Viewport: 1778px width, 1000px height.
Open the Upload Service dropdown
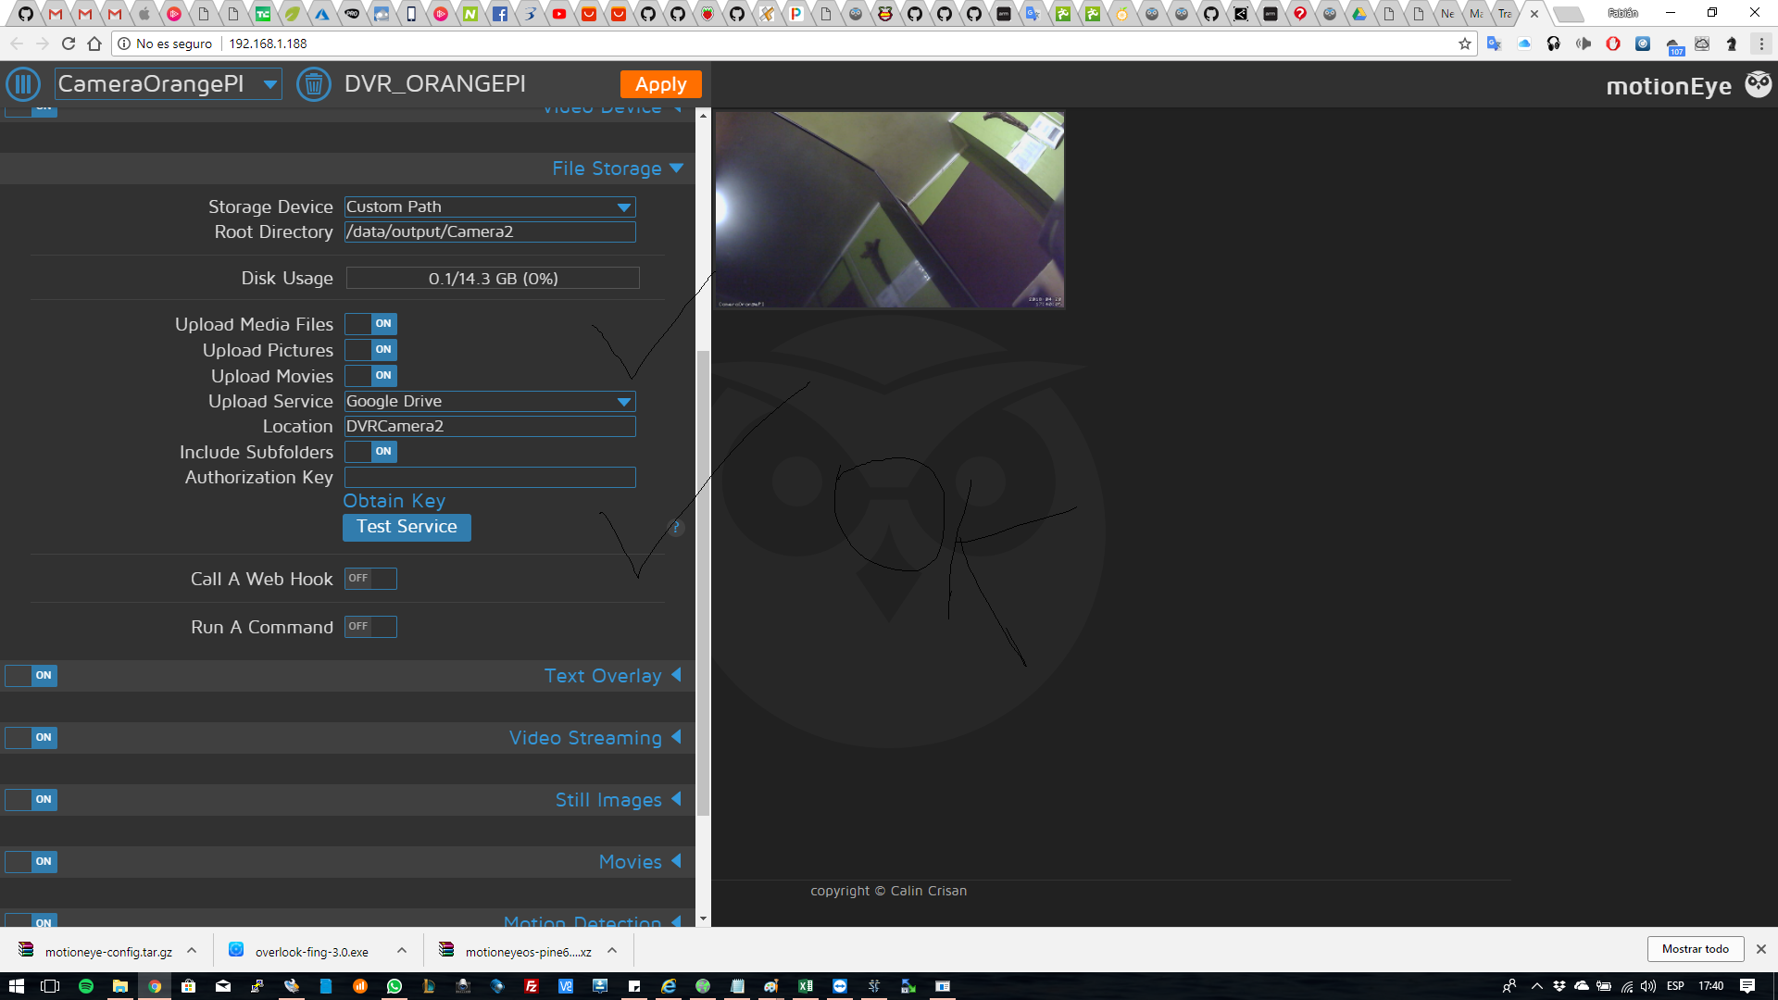coord(490,402)
